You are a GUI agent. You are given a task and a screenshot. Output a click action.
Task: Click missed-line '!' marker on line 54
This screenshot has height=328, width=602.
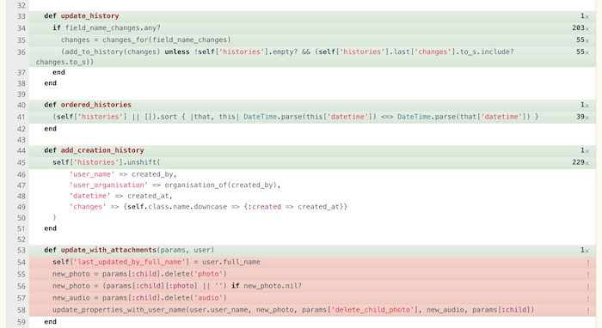587,263
